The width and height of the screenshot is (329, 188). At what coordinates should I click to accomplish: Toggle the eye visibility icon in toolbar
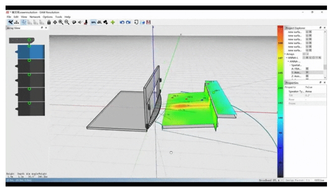(74, 22)
